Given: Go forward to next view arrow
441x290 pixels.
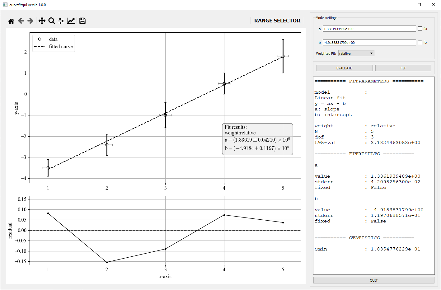Looking at the screenshot, I should coord(30,21).
